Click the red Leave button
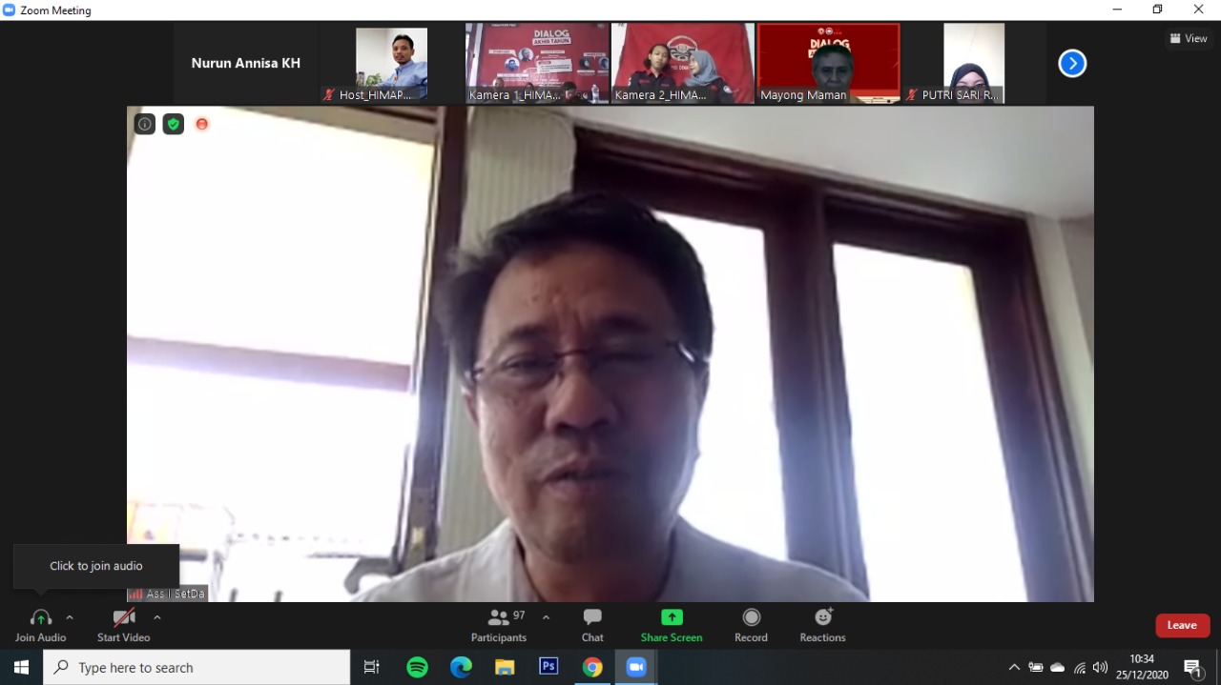 click(x=1182, y=625)
